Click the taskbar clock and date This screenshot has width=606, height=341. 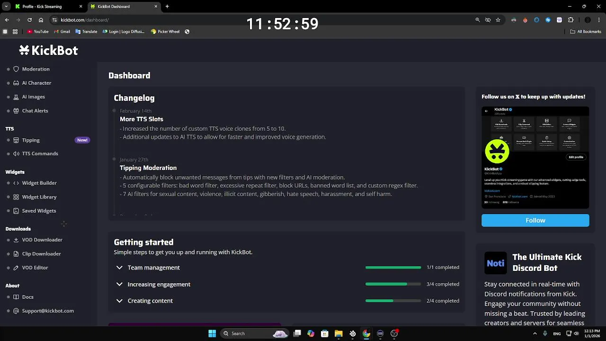coord(592,333)
